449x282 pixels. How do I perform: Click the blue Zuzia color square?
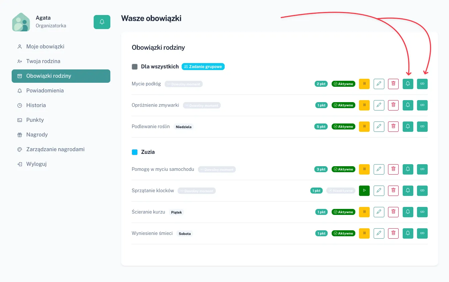click(x=135, y=152)
